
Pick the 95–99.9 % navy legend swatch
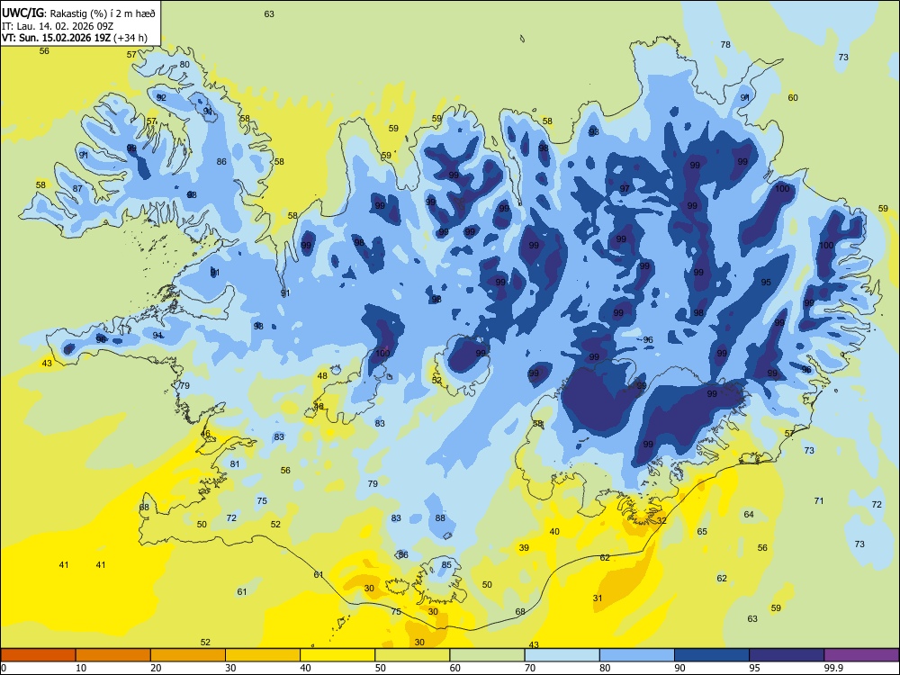pos(787,655)
